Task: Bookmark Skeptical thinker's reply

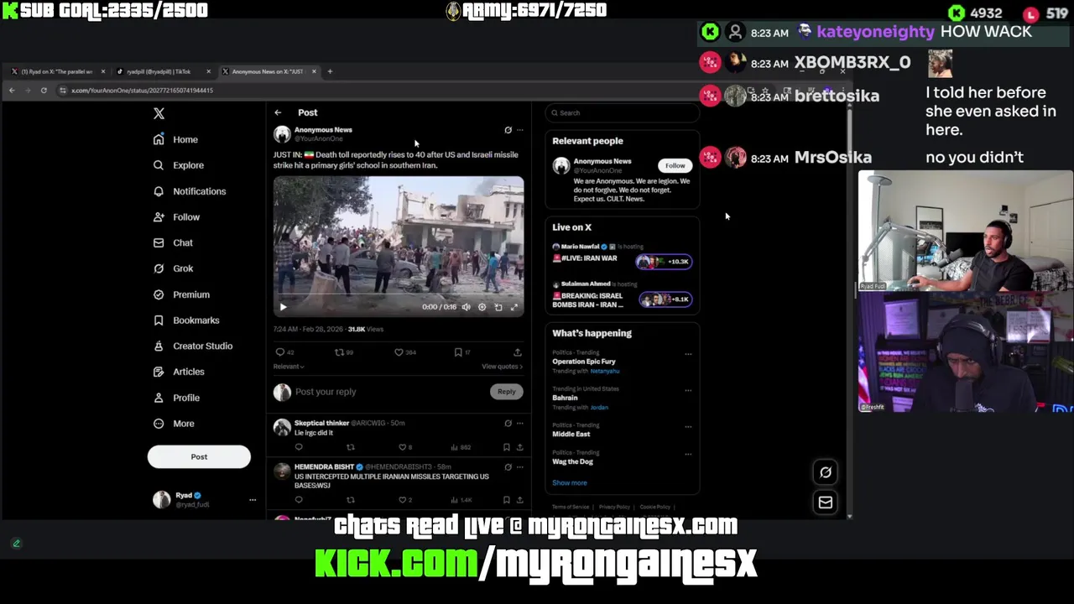Action: pyautogui.click(x=507, y=447)
